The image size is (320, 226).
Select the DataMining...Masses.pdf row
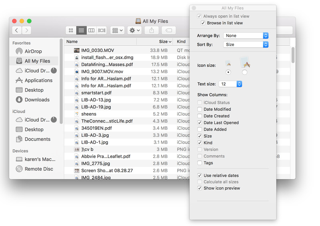[x=127, y=64]
